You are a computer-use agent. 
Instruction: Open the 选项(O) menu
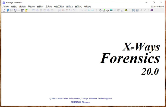(x=69, y=7)
